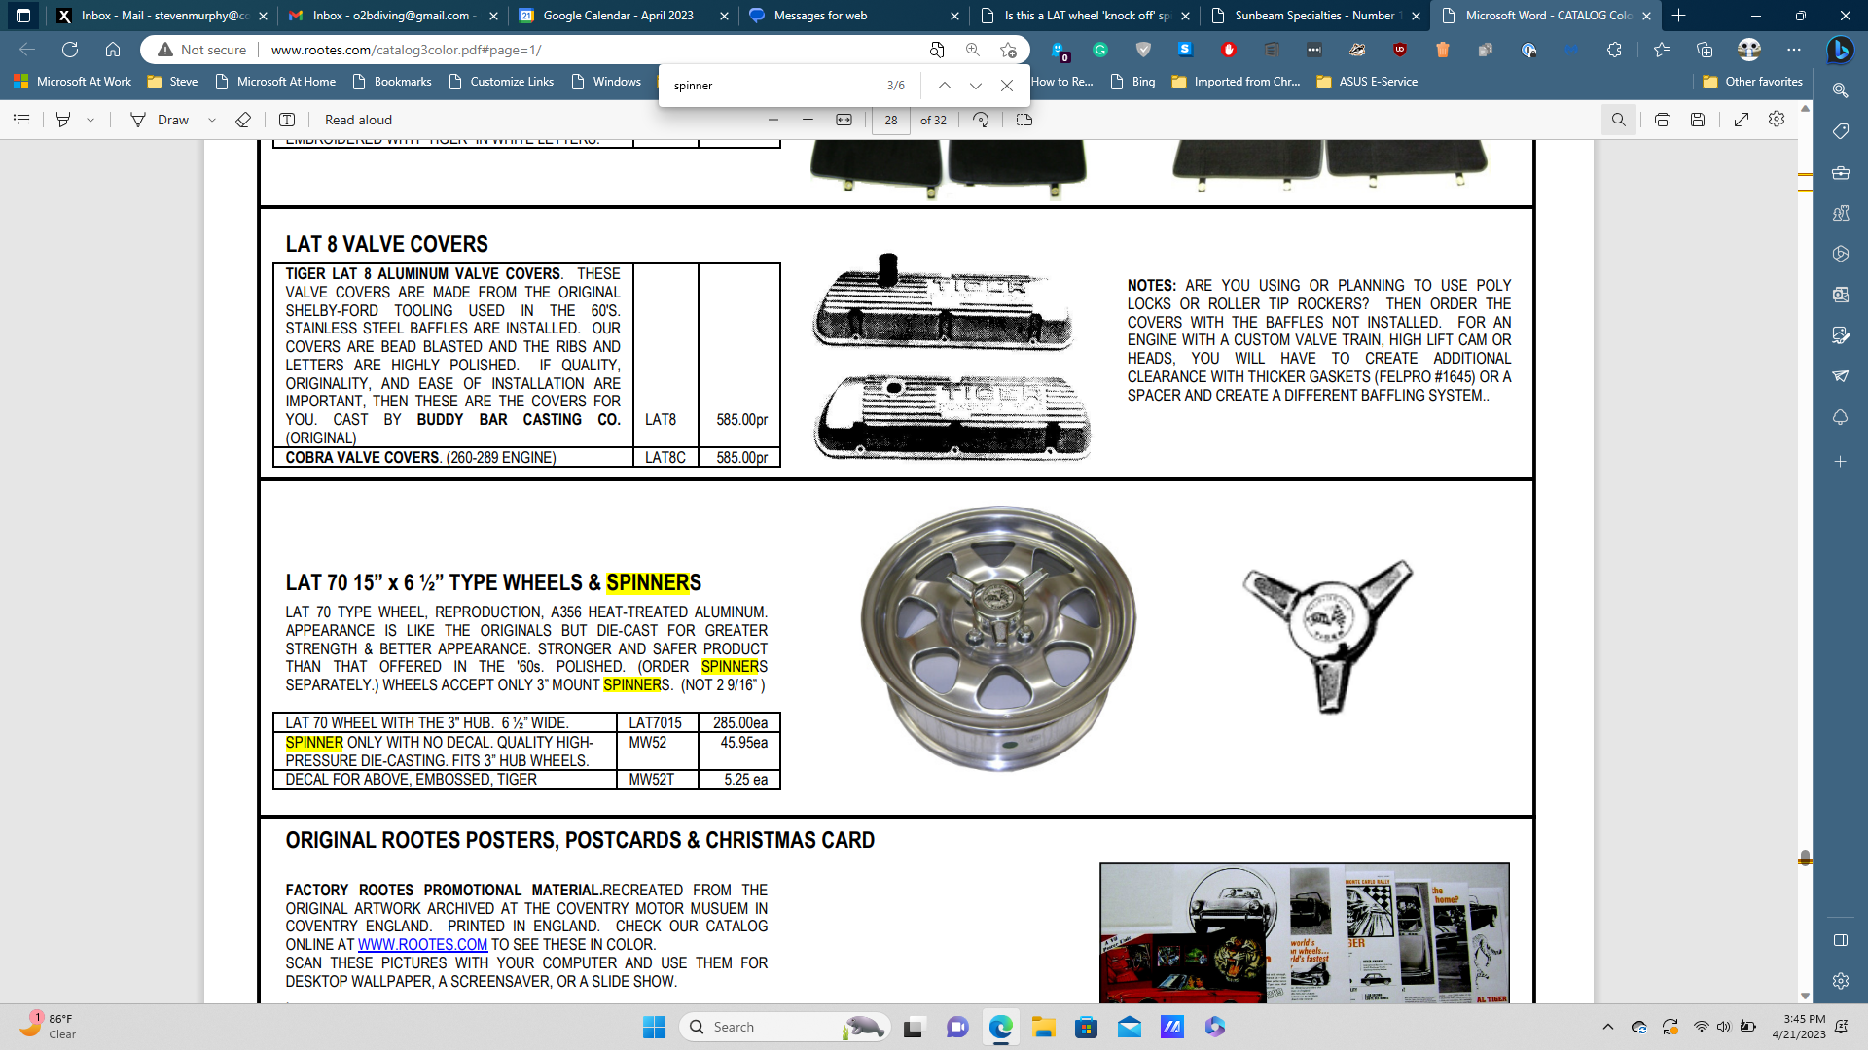1868x1050 pixels.
Task: Open sidebar Shopping tag icon
Action: coord(1840,131)
